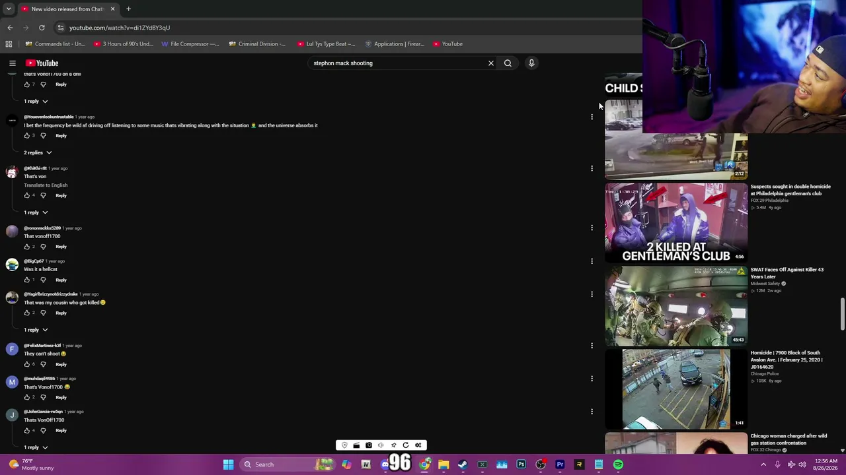Viewport: 846px width, 475px height.
Task: Dislike the 'Thats VonOff1700' comment
Action: pos(43,430)
